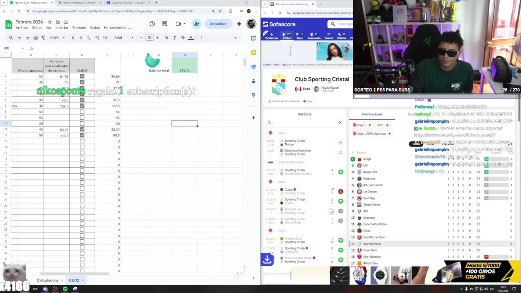Go to next matches in Partidos
Screen dimensions: 521x293
pyautogui.click(x=340, y=122)
